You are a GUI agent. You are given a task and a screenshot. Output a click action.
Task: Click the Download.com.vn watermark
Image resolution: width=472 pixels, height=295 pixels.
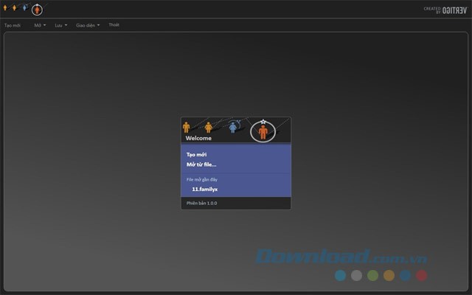pyautogui.click(x=343, y=258)
